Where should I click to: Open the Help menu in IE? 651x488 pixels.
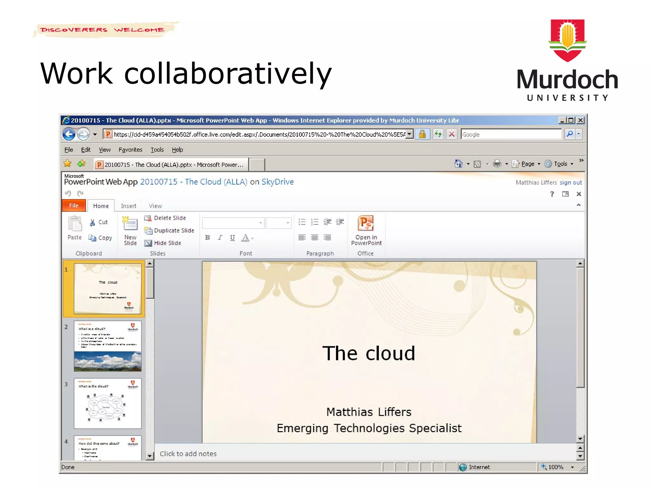click(177, 150)
